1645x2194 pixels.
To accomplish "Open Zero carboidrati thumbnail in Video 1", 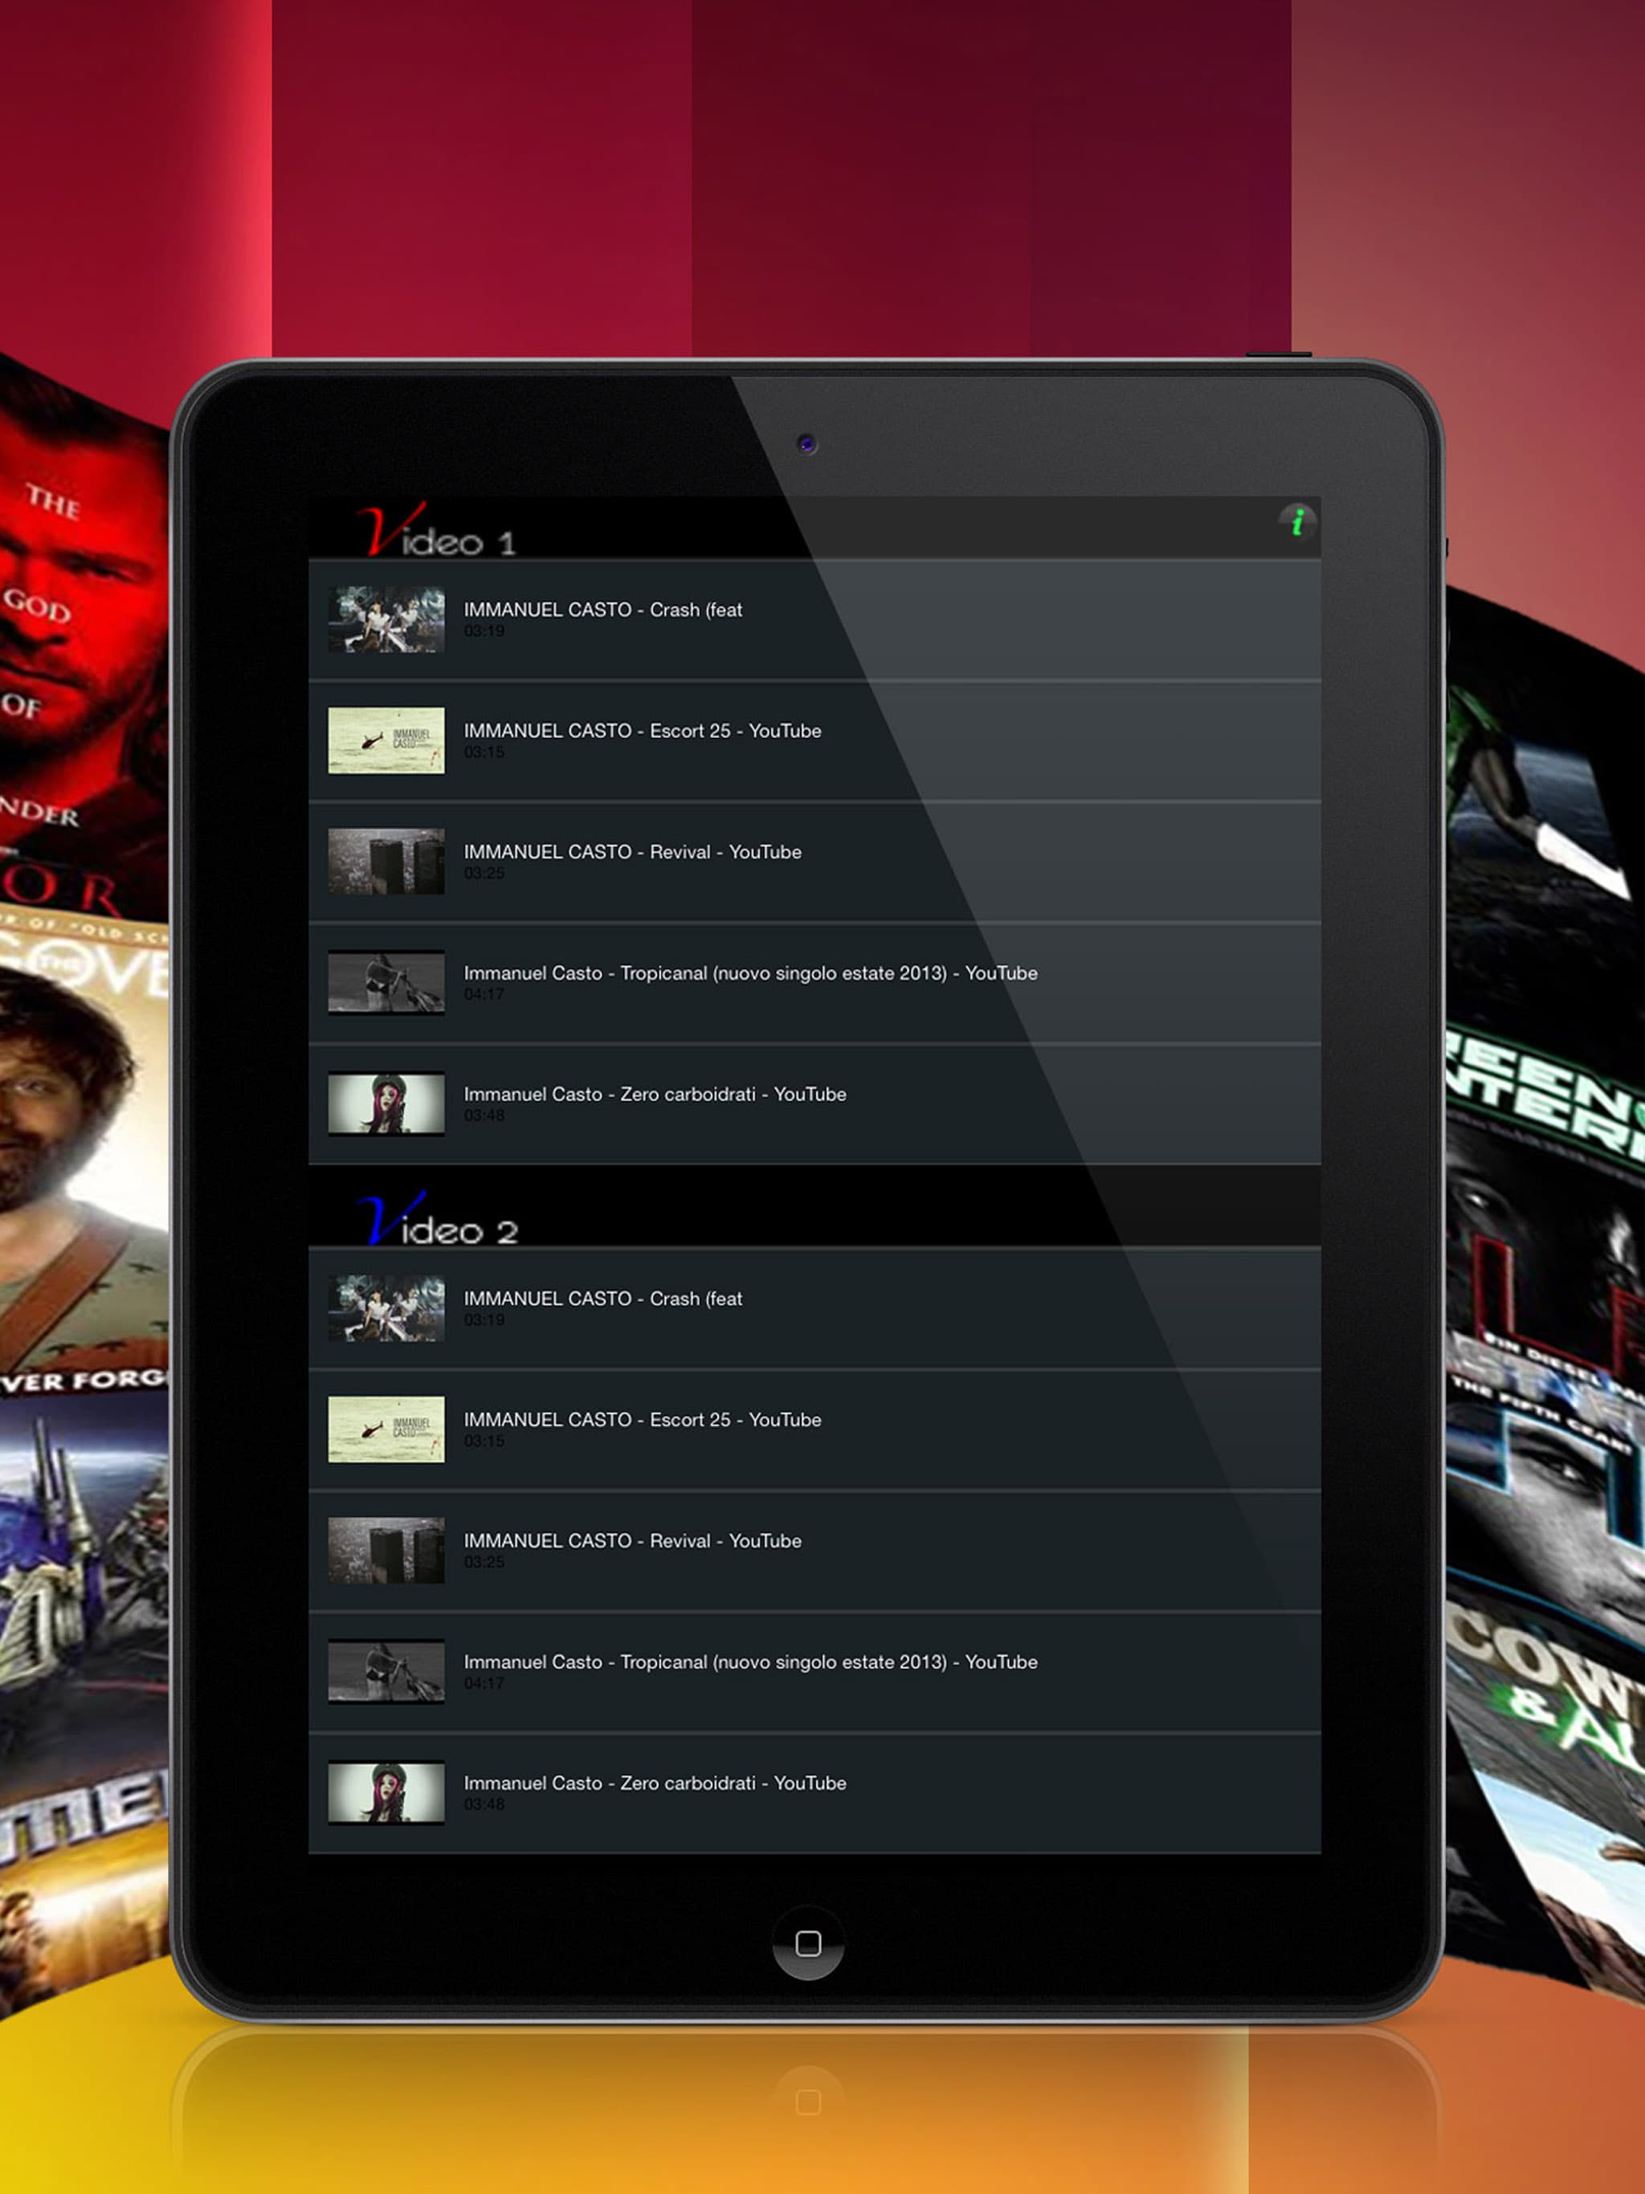I will coord(386,1103).
